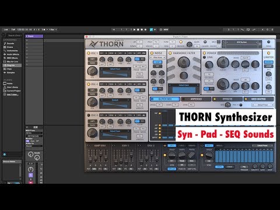Toggle the MIDI arrangement overdub plus button

coord(145,30)
